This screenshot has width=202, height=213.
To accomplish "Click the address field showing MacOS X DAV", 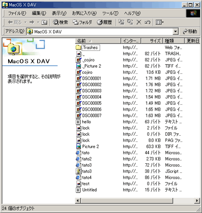I will click(100, 31).
